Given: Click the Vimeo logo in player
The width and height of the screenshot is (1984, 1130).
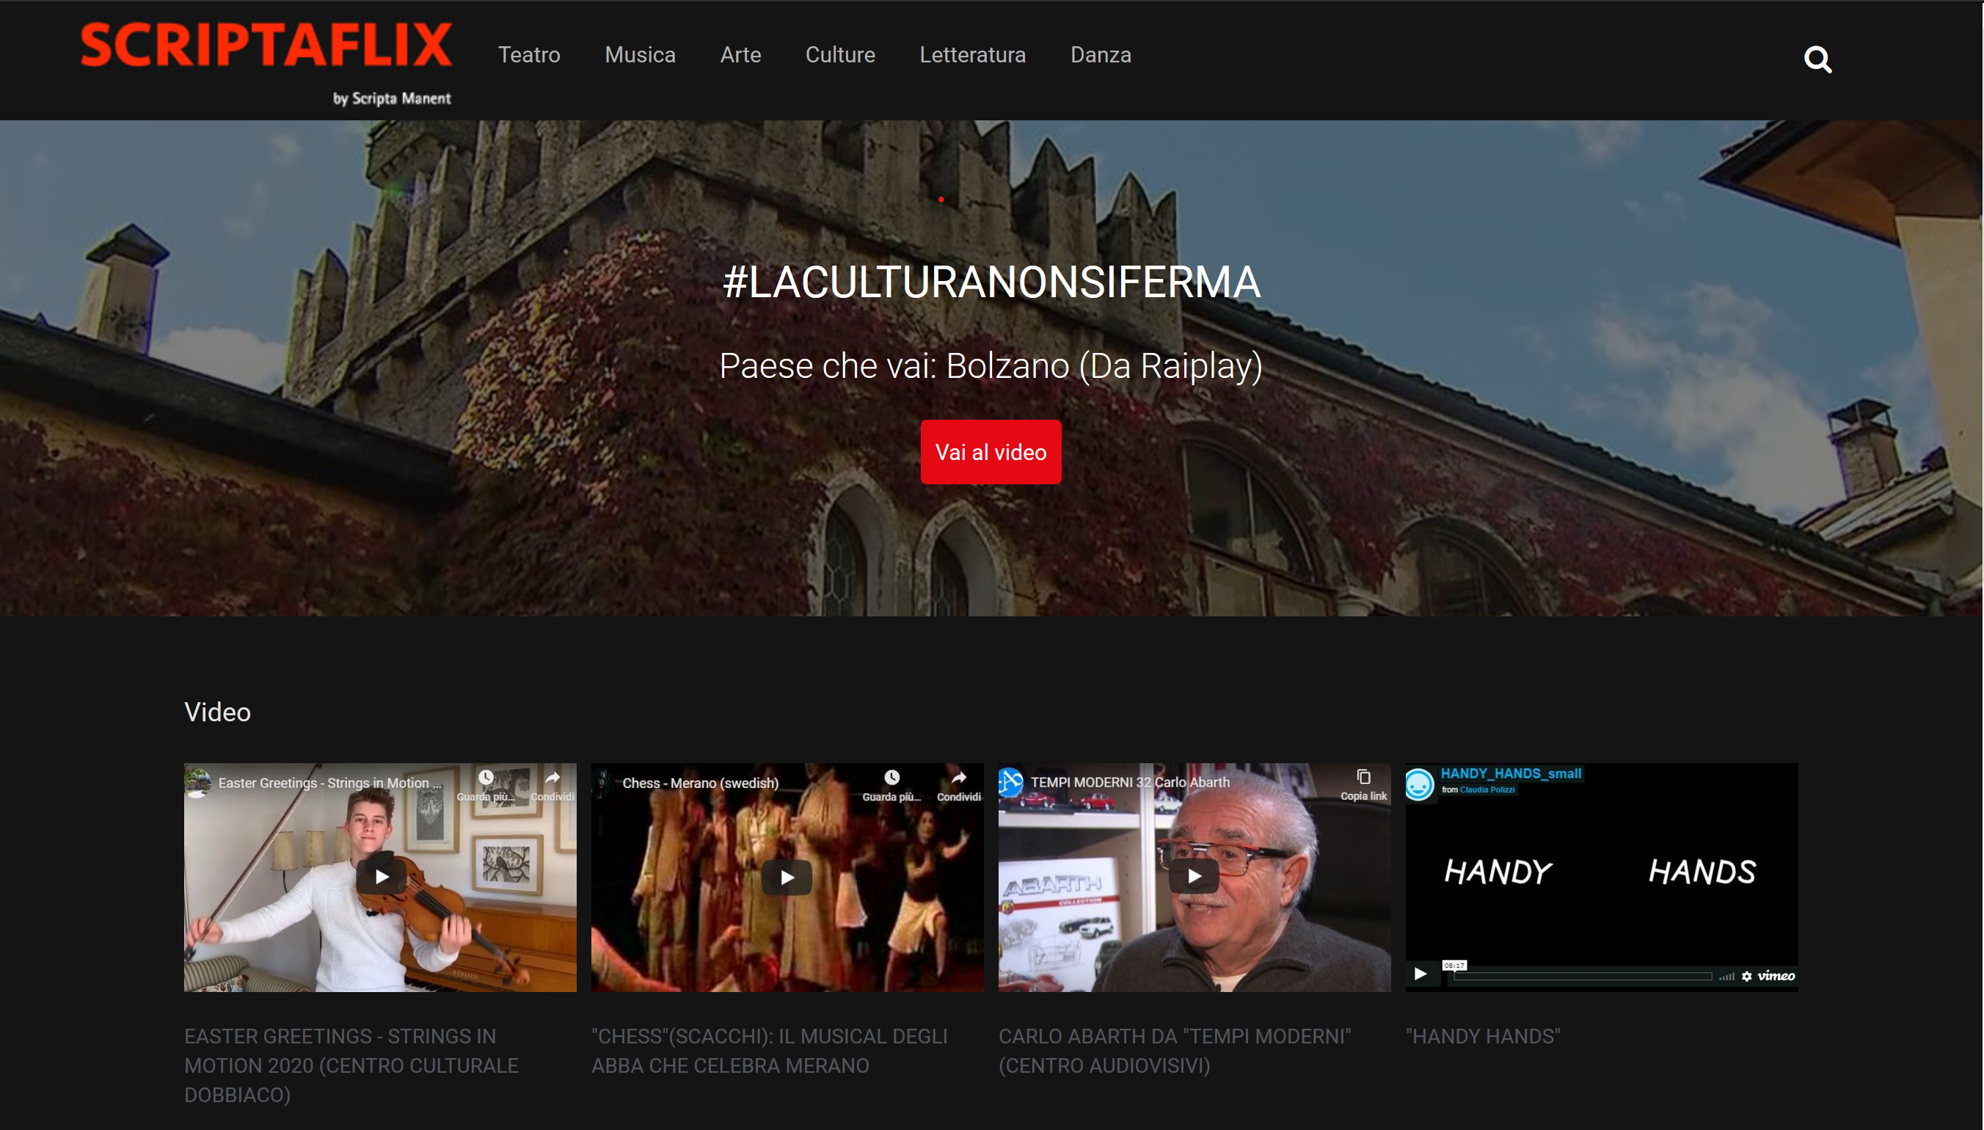Looking at the screenshot, I should coord(1776,977).
